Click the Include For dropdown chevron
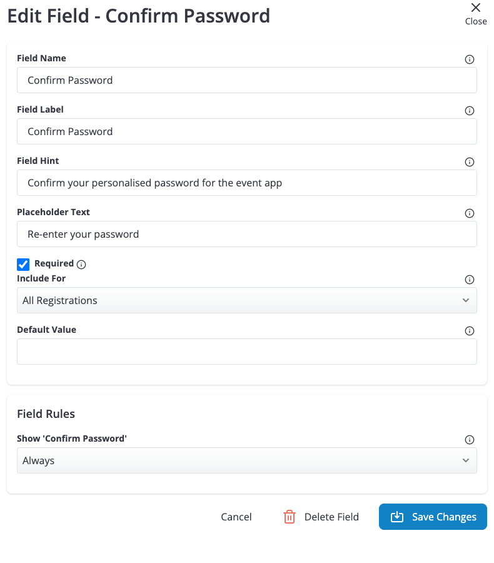 [466, 300]
